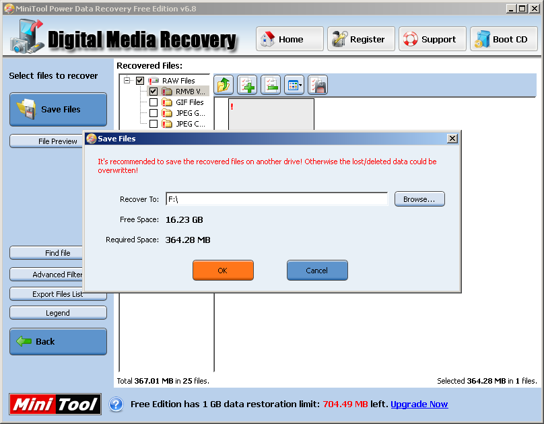
Task: Click the Digital Media Recovery app logo
Action: pyautogui.click(x=27, y=36)
